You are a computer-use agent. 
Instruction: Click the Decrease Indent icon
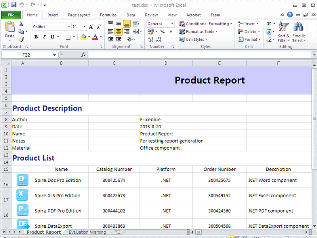click(111, 39)
